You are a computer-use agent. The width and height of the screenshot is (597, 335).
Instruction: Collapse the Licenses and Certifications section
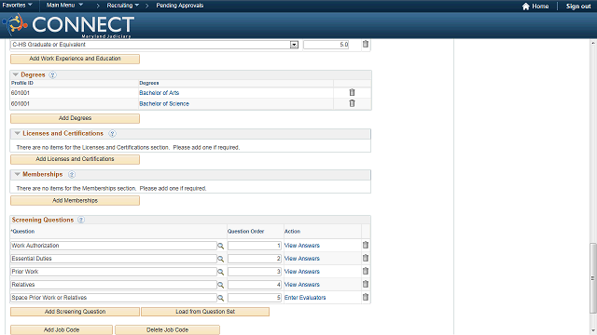(x=17, y=133)
